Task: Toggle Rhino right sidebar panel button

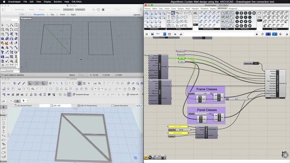Action: (140, 10)
